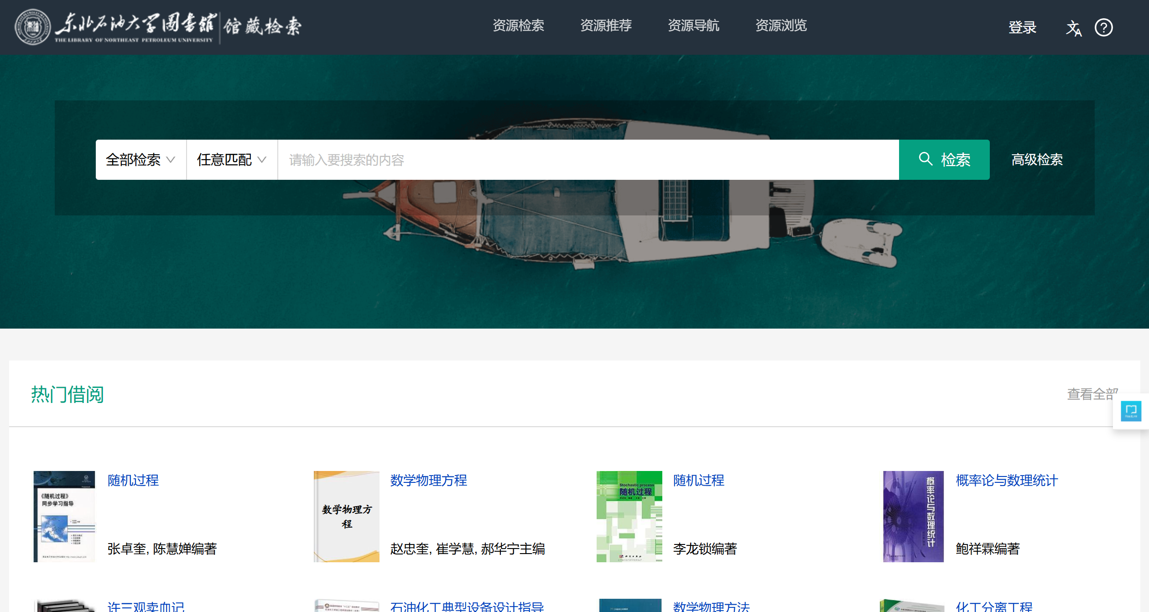Image resolution: width=1149 pixels, height=612 pixels.
Task: Open the 概率论与数理统计 title link
Action: click(x=1006, y=480)
